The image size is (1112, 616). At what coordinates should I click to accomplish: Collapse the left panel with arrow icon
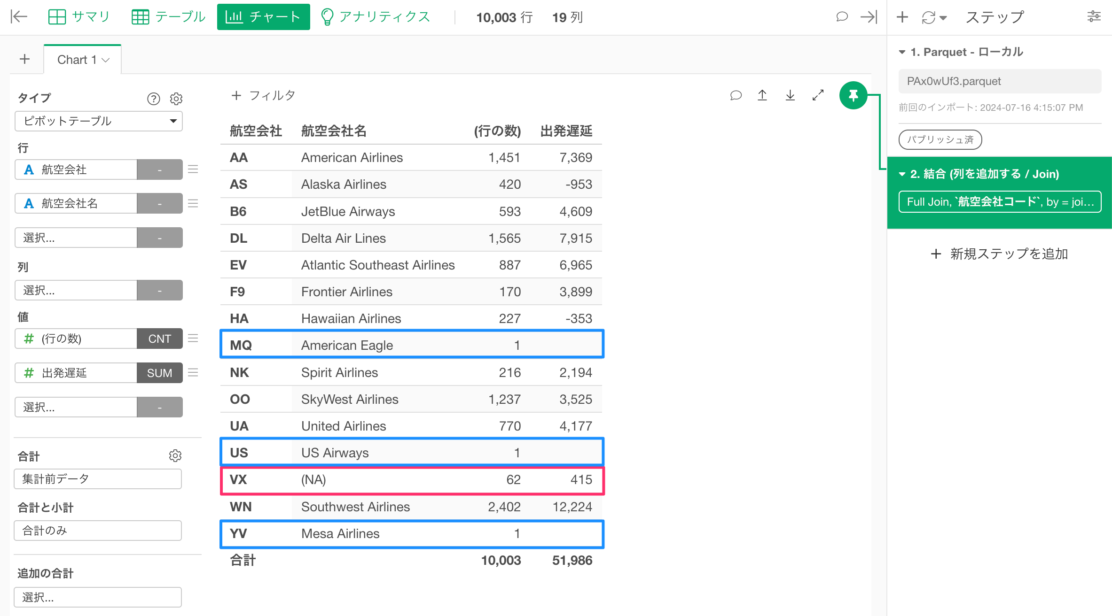pyautogui.click(x=19, y=17)
